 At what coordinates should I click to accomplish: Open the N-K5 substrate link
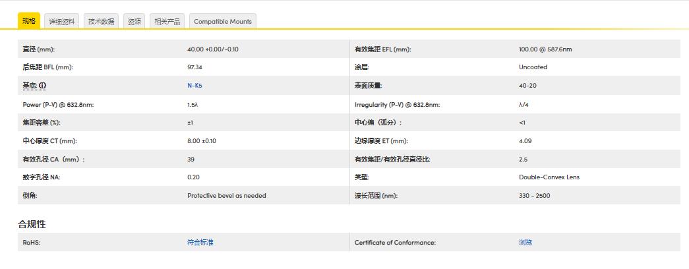click(x=195, y=86)
